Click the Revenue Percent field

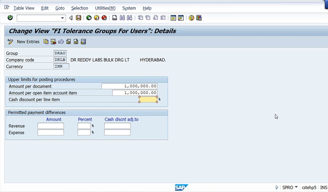pos(84,126)
